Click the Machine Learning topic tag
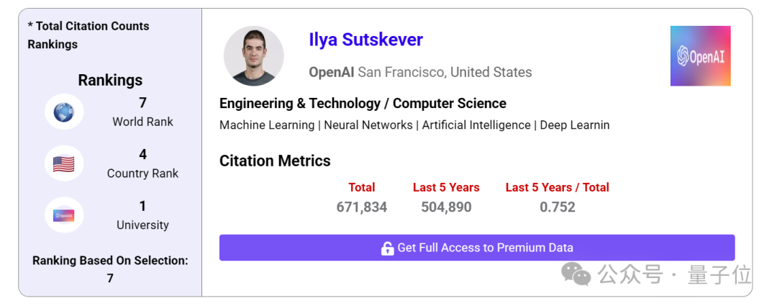This screenshot has width=777, height=306. point(267,125)
